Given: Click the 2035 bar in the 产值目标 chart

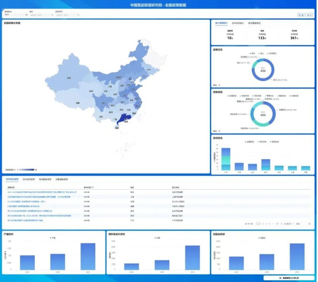Looking at the screenshot, I should point(88,257).
